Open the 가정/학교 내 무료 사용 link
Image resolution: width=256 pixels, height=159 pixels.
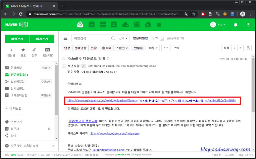[83, 121]
